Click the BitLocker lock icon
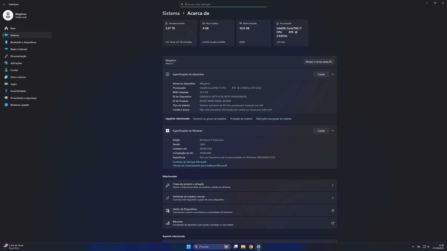This screenshot has height=251, width=447. [x=168, y=223]
